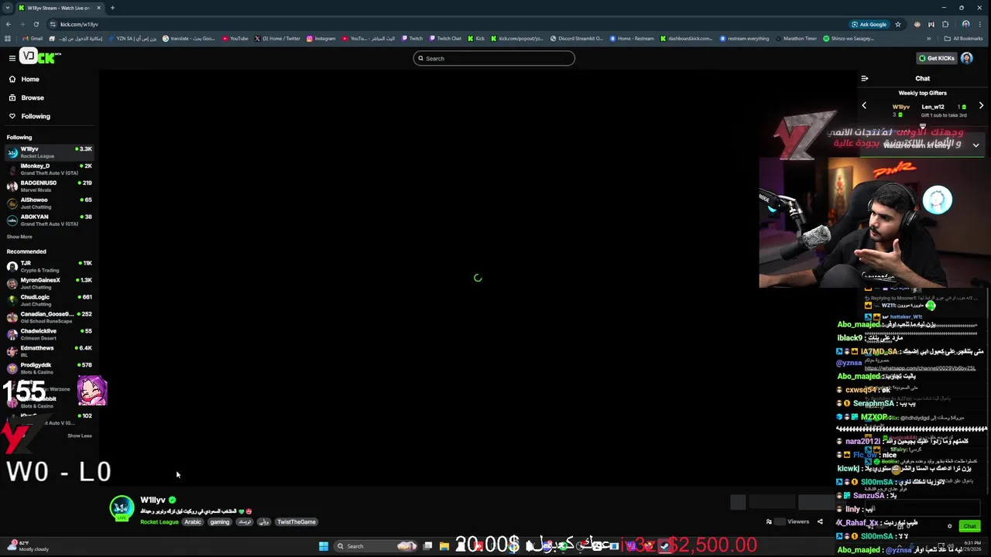This screenshot has width=991, height=557.
Task: Click Ask Google button in address bar
Action: coord(869,24)
